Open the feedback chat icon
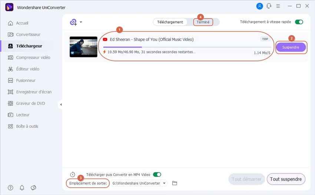315x195 pixels. [x=33, y=188]
